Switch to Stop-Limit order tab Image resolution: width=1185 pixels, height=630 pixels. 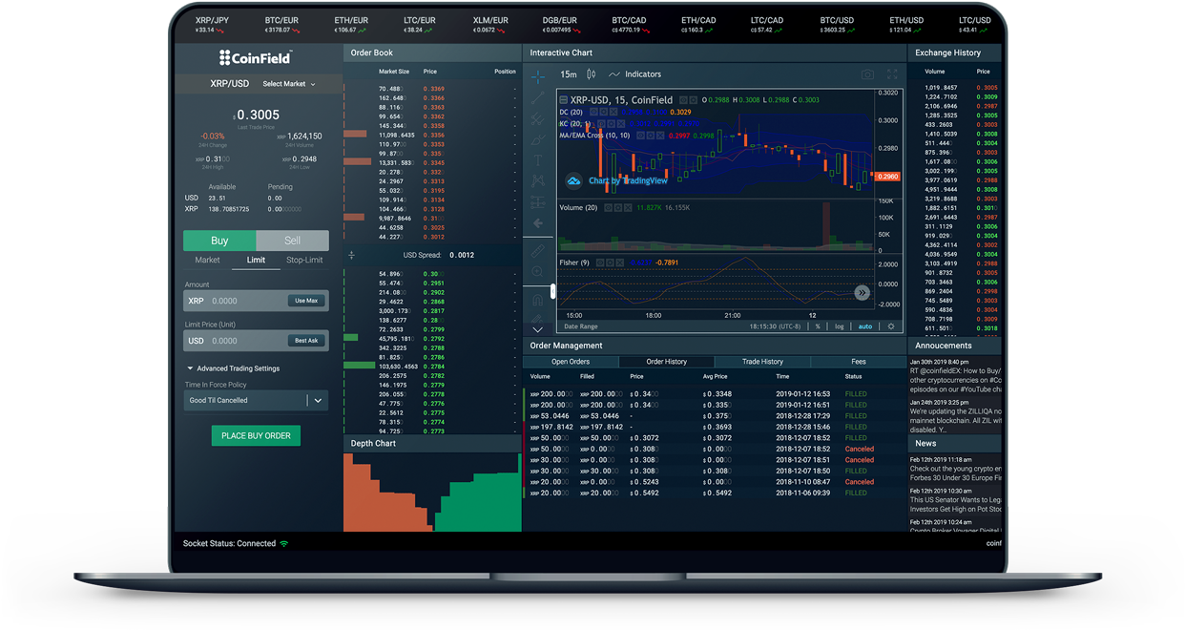point(304,261)
